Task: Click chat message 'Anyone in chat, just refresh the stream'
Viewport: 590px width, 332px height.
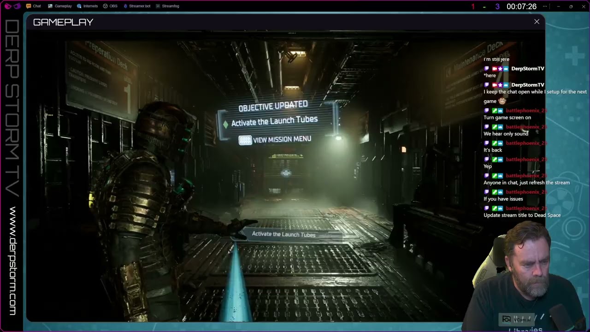Action: tap(526, 183)
